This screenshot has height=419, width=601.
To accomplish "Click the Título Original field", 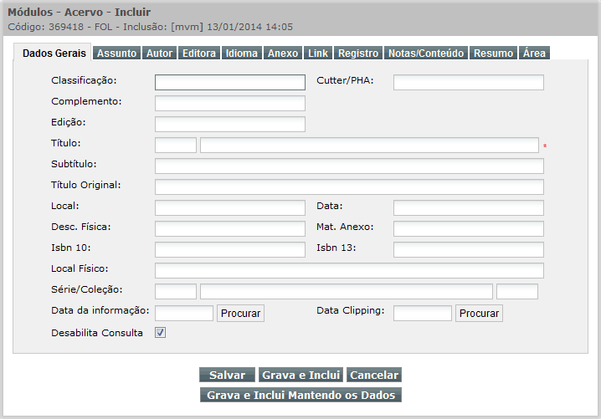I will coord(349,187).
